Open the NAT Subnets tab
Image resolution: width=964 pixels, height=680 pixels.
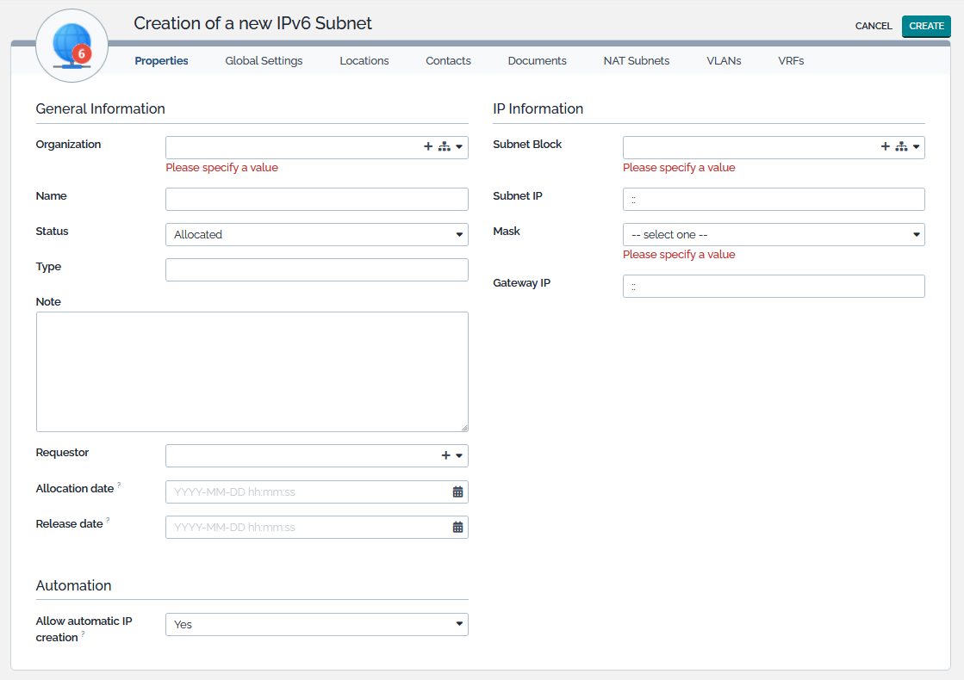(636, 61)
